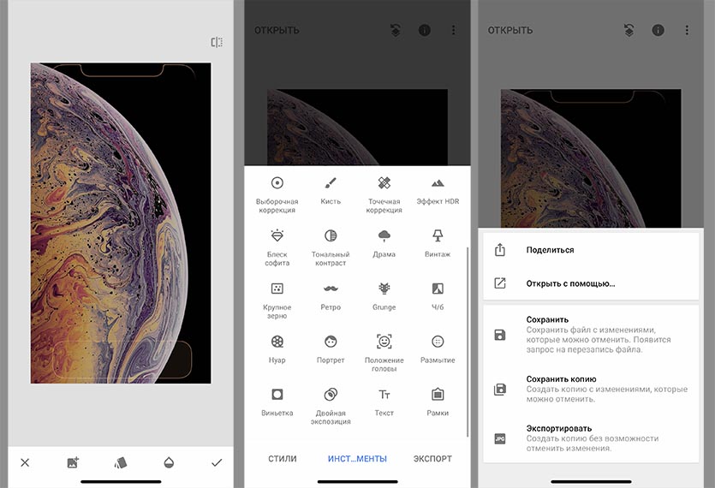The height and width of the screenshot is (488, 715).
Task: Tap the add image icon in left screen
Action: coord(73,462)
